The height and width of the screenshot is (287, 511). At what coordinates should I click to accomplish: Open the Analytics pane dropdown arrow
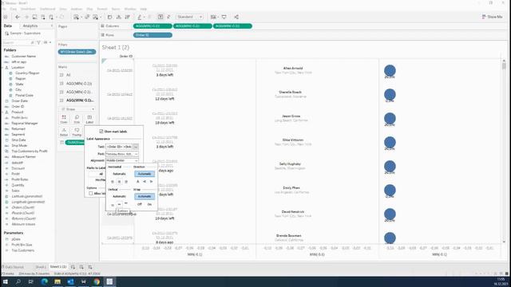tap(51, 26)
